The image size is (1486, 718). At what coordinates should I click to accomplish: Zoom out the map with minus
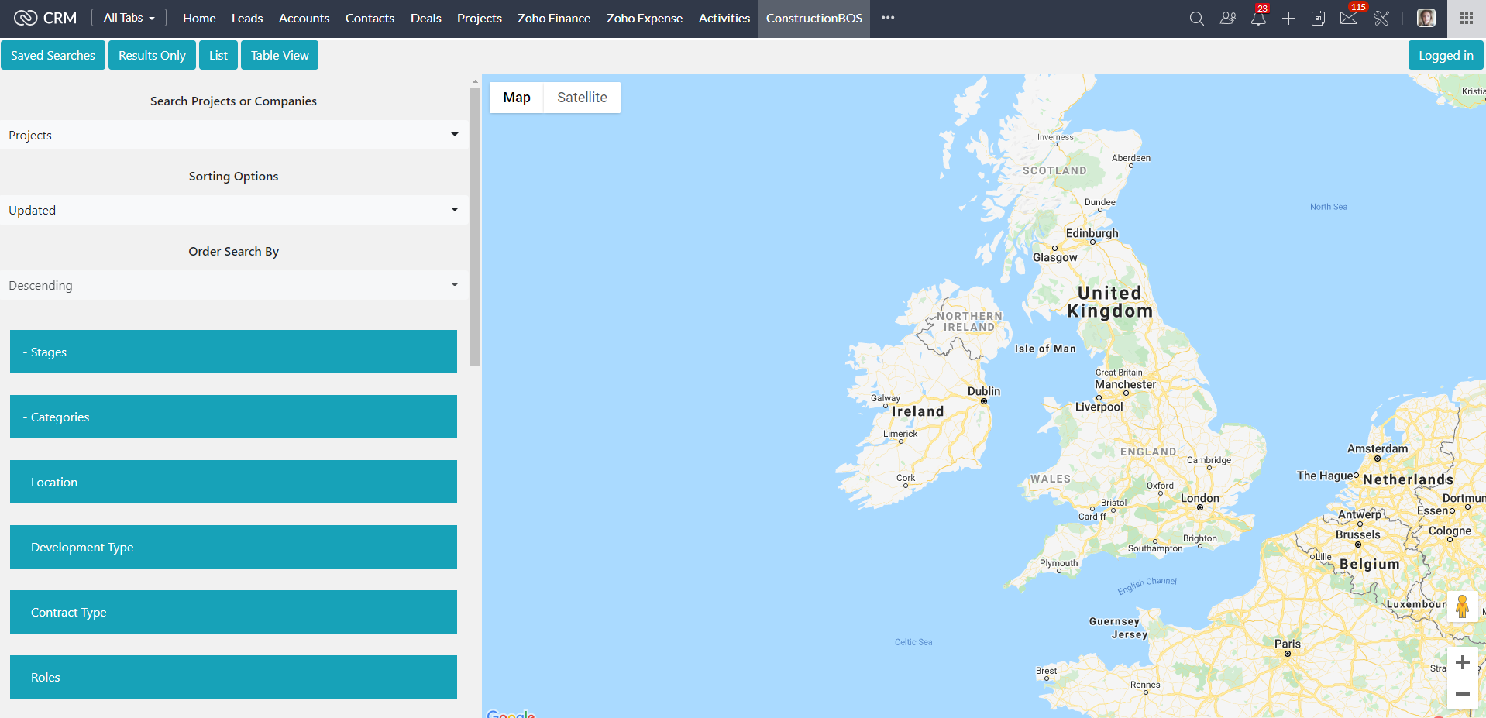pyautogui.click(x=1462, y=694)
